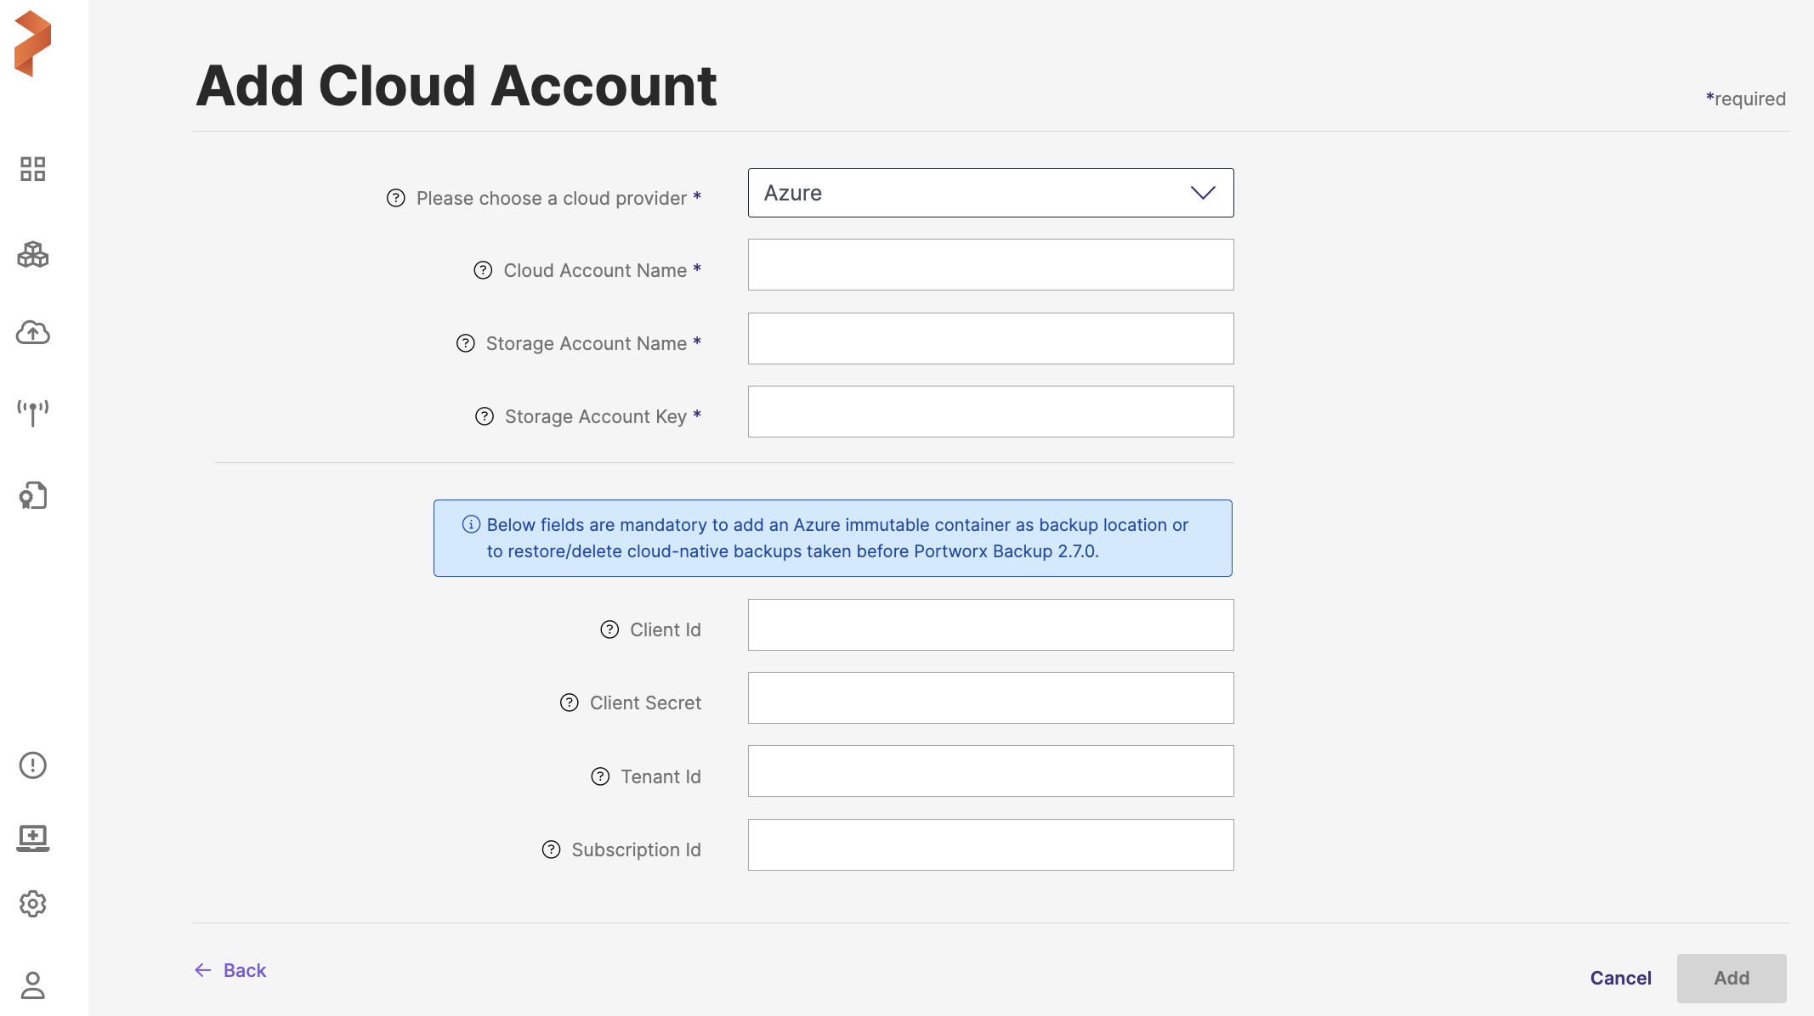Click into the Tenant Id text box

coord(990,771)
